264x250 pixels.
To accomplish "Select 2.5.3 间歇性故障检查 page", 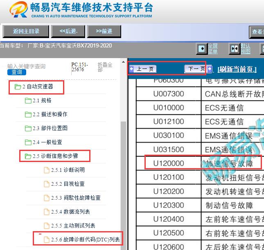I will tap(76, 198).
